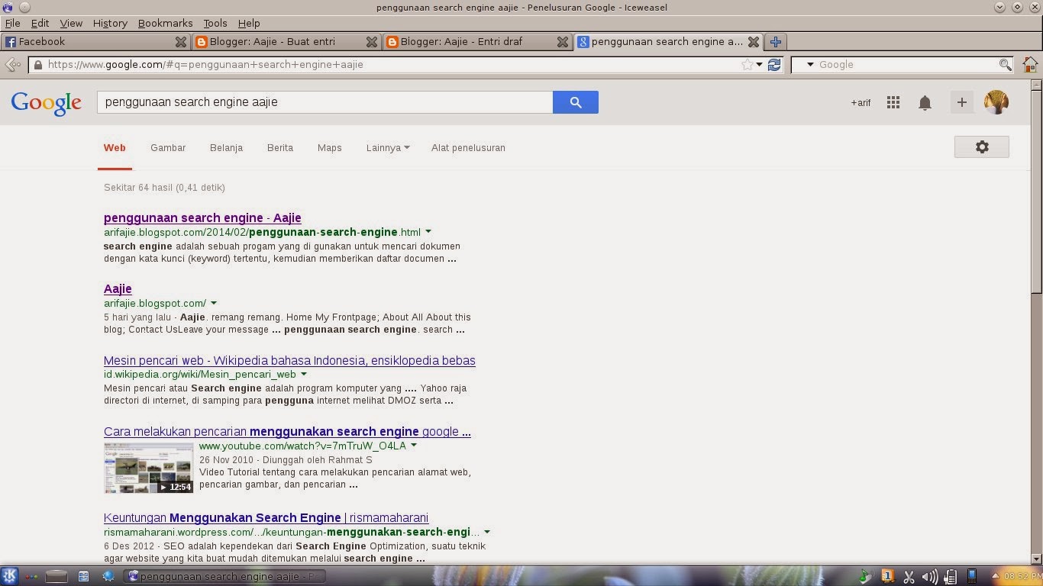Close the penggunaan search engine tab

(x=753, y=42)
